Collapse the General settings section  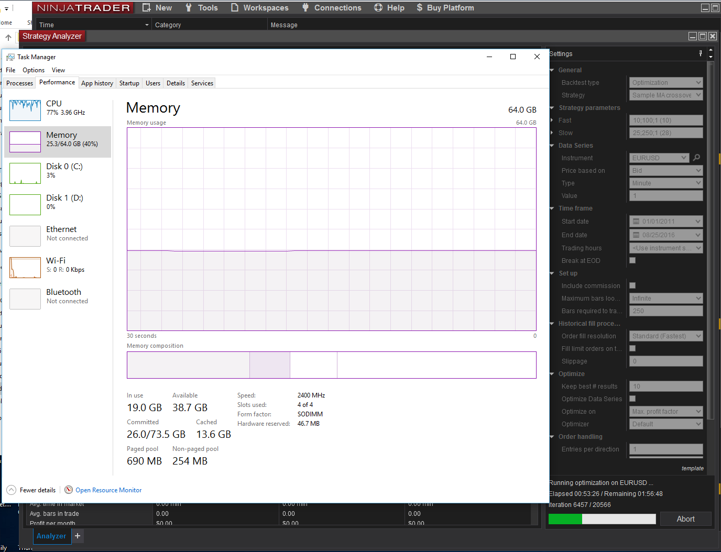pyautogui.click(x=552, y=70)
